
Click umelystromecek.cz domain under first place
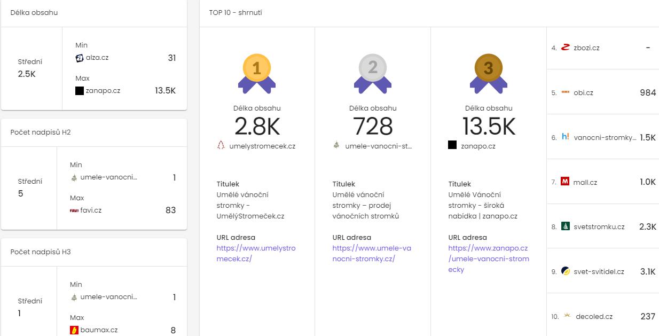[262, 146]
